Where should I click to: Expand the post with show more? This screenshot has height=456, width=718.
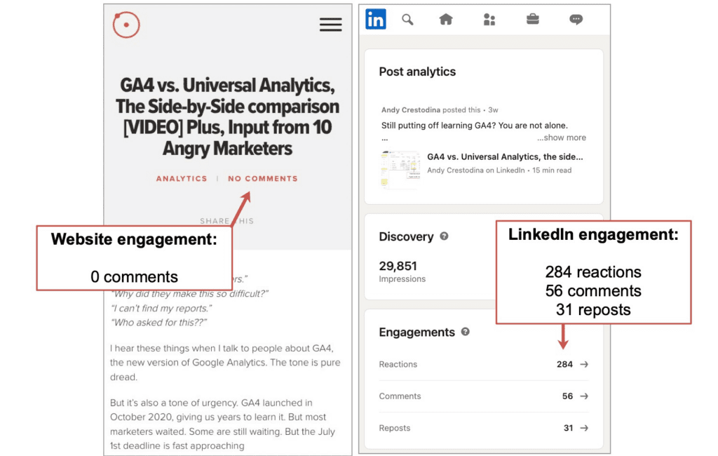562,138
